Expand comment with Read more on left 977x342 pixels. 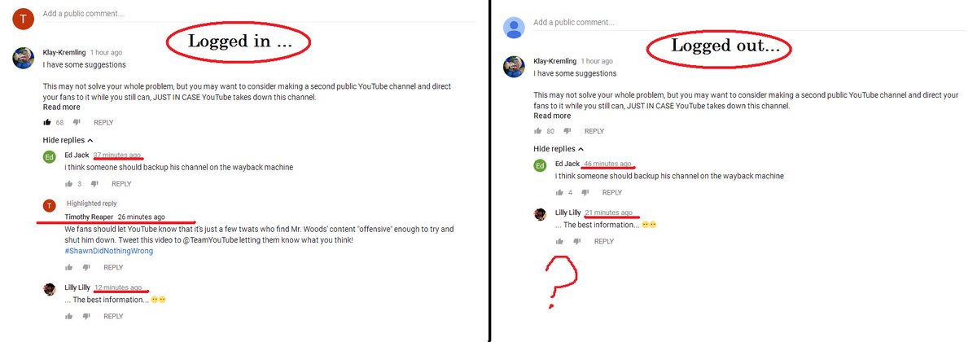click(62, 107)
